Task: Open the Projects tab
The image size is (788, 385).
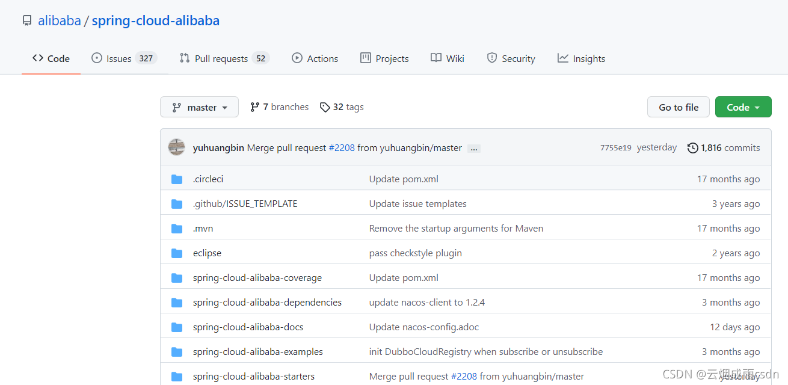Action: click(384, 58)
